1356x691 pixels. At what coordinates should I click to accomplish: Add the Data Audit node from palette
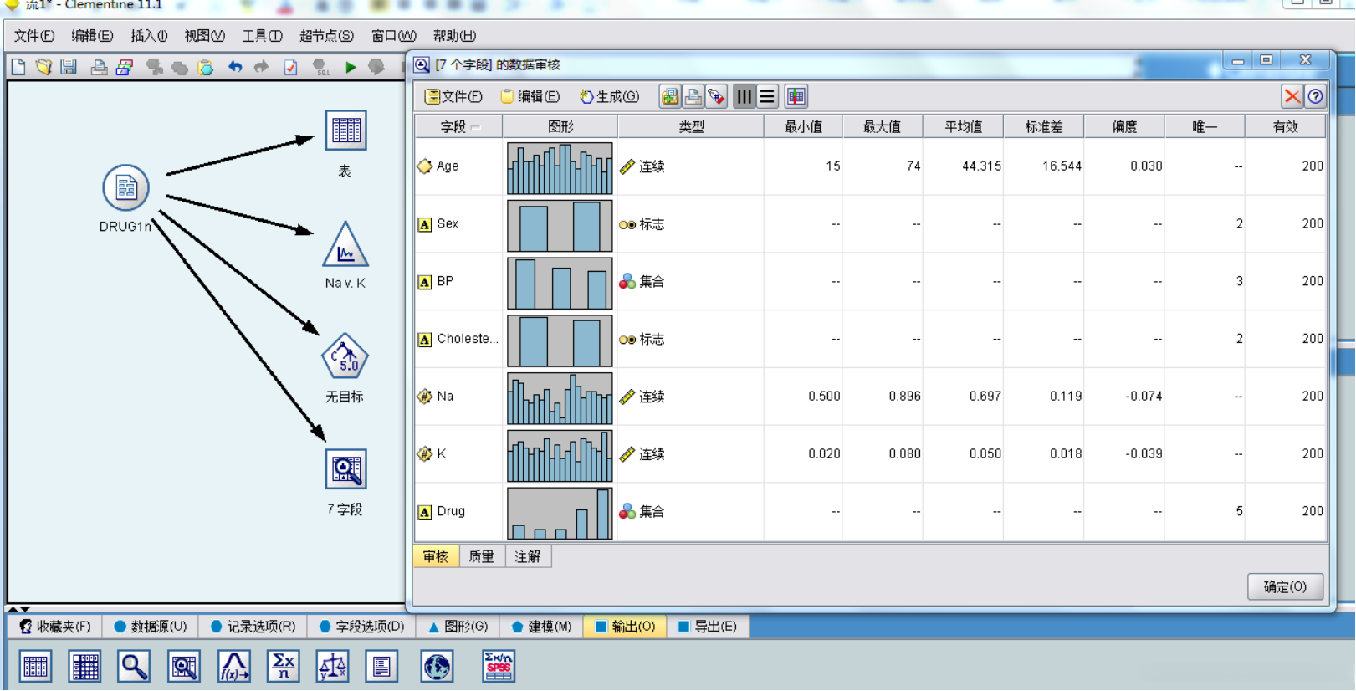click(x=184, y=667)
